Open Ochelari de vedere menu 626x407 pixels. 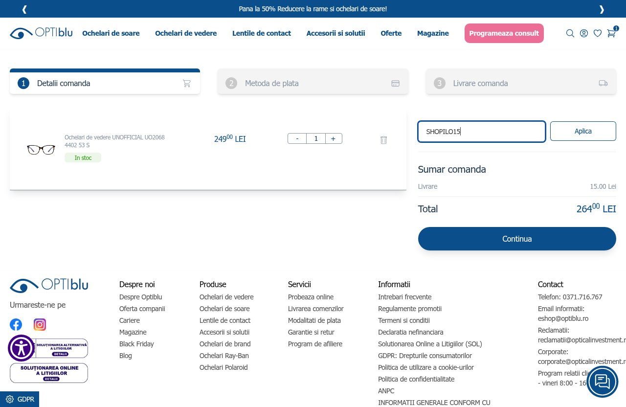[186, 33]
